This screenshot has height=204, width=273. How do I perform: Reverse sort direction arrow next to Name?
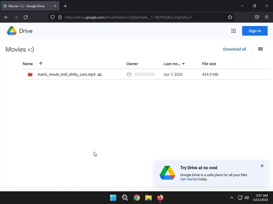[x=41, y=64]
